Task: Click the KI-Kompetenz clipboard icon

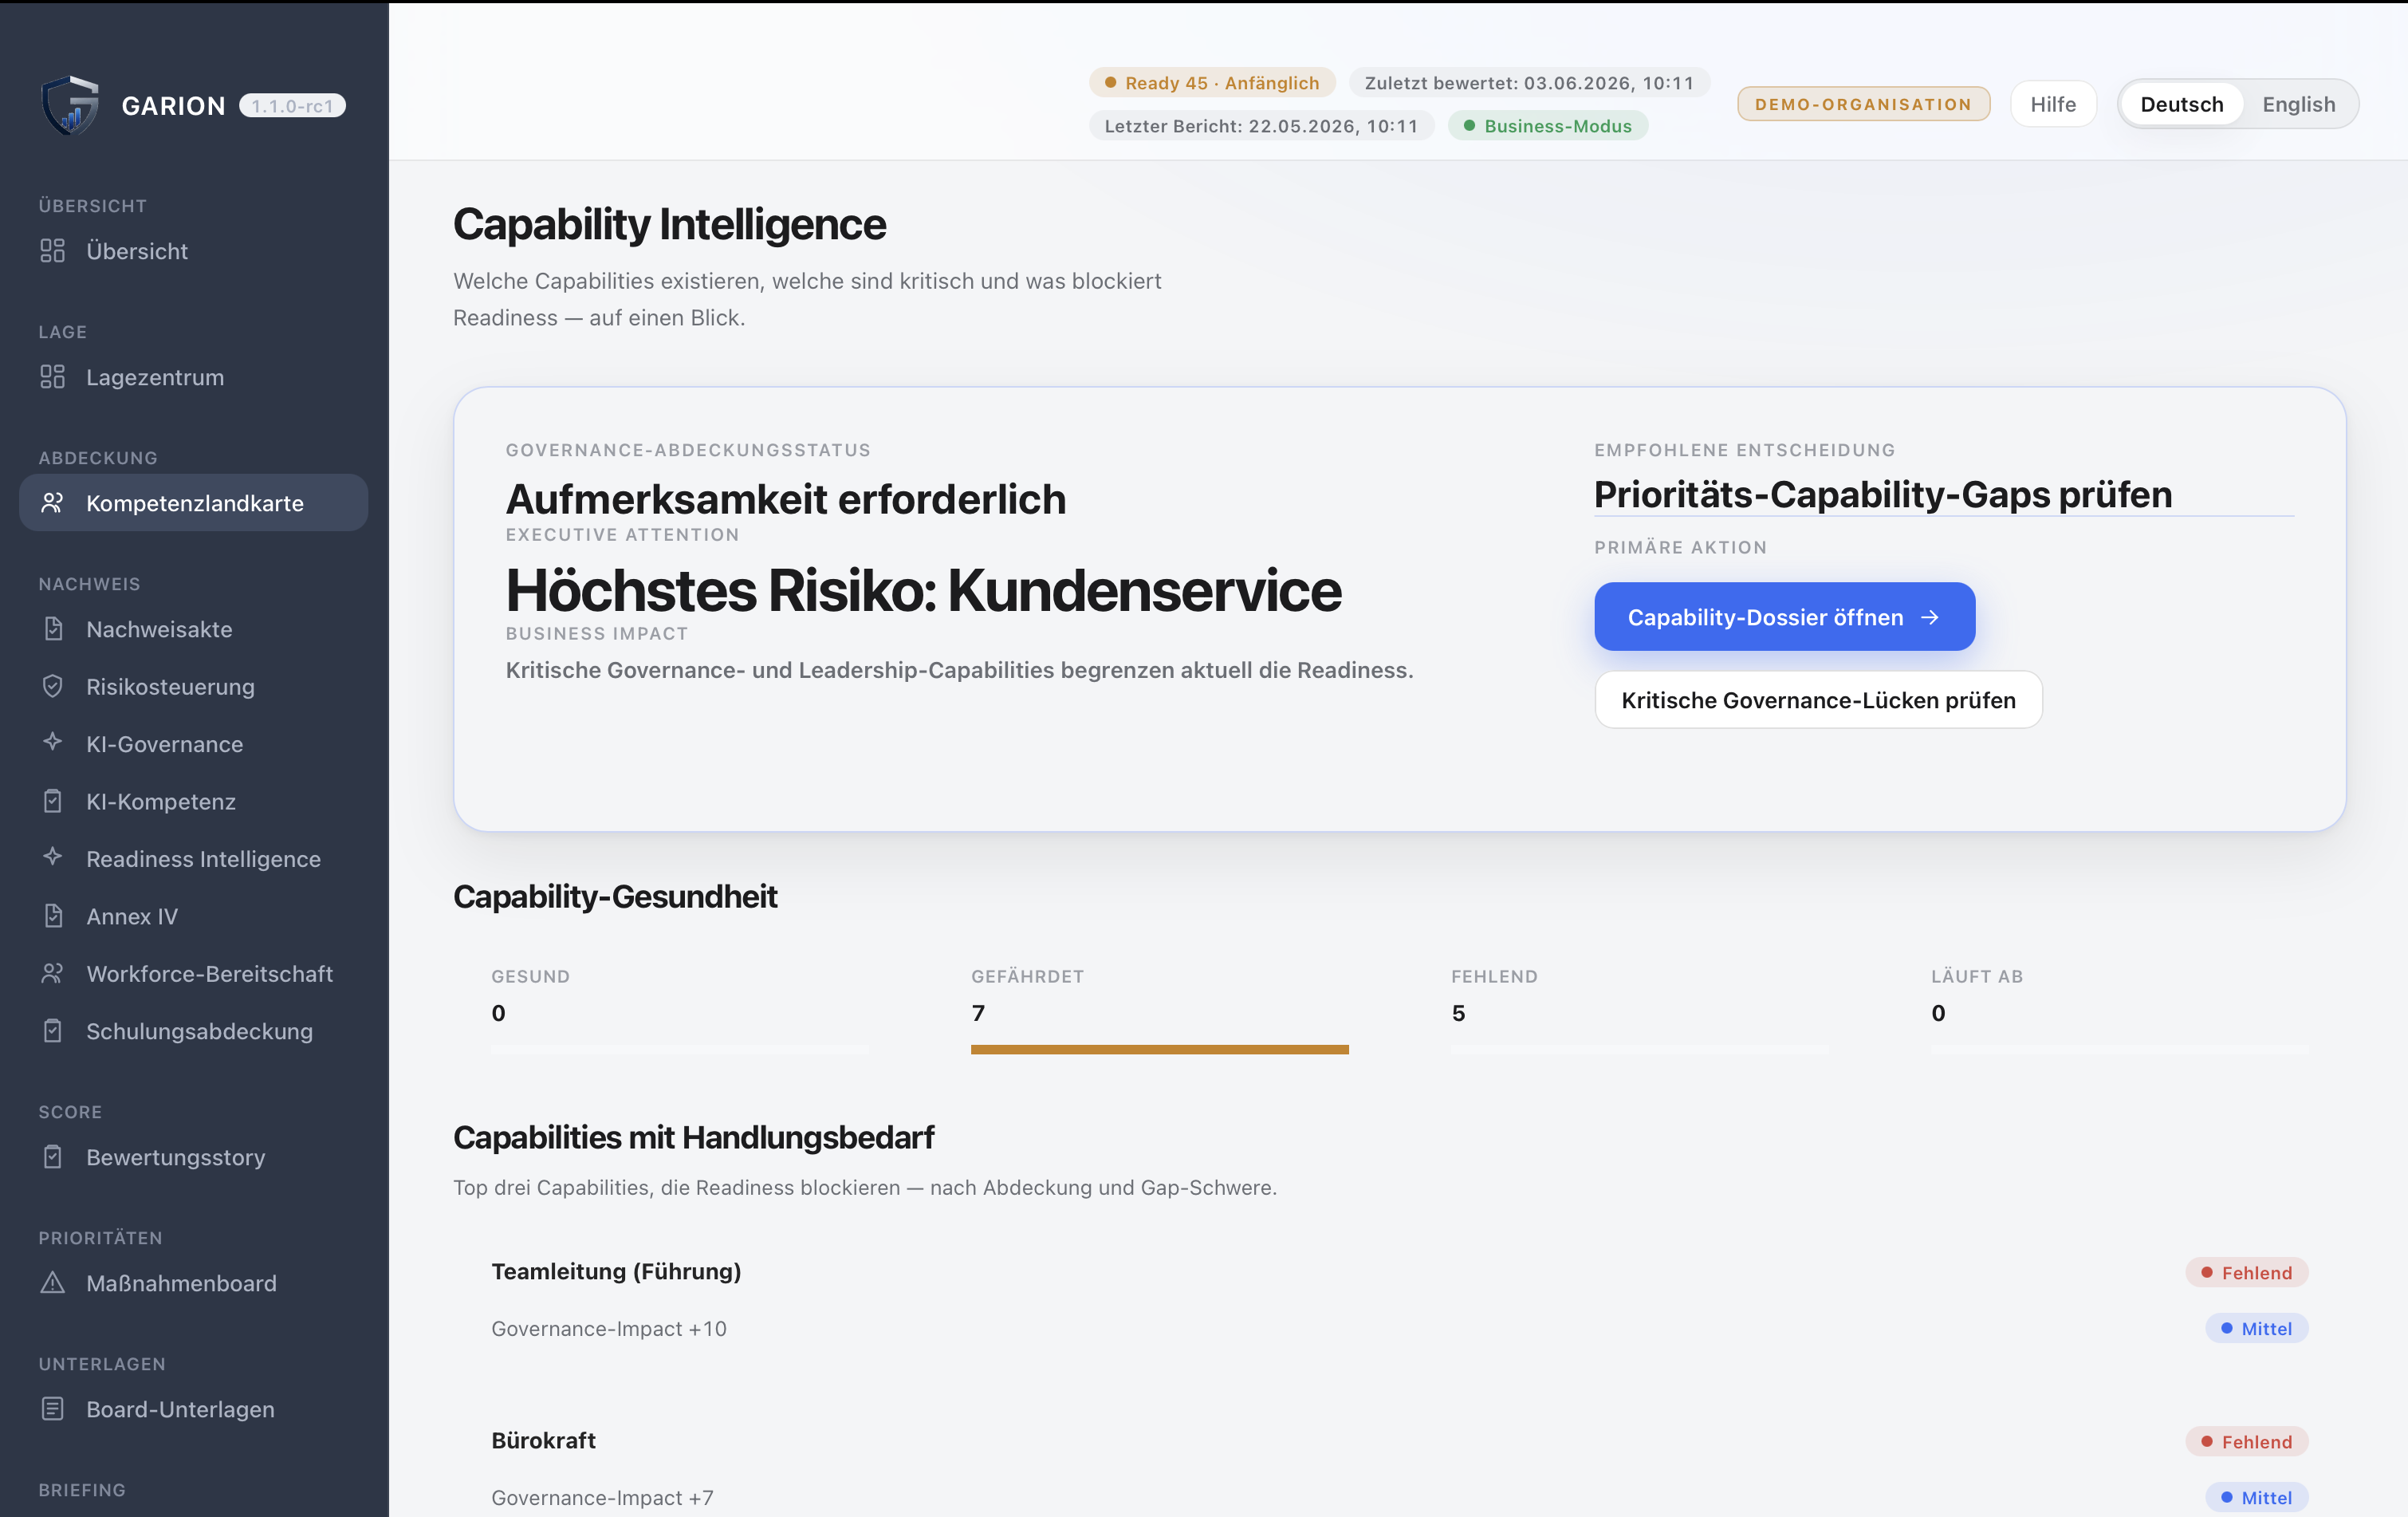Action: click(53, 801)
